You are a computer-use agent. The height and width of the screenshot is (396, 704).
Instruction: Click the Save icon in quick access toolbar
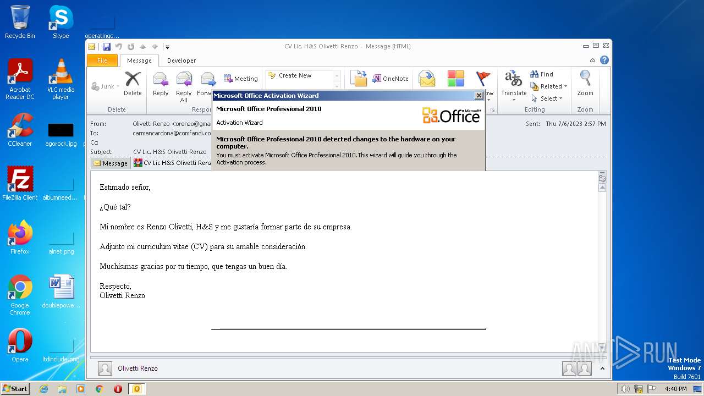pyautogui.click(x=107, y=47)
